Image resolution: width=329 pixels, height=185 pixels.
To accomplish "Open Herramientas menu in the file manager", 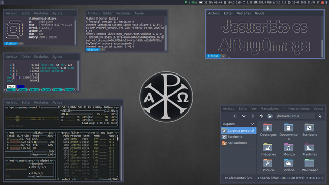I will coord(299,108).
